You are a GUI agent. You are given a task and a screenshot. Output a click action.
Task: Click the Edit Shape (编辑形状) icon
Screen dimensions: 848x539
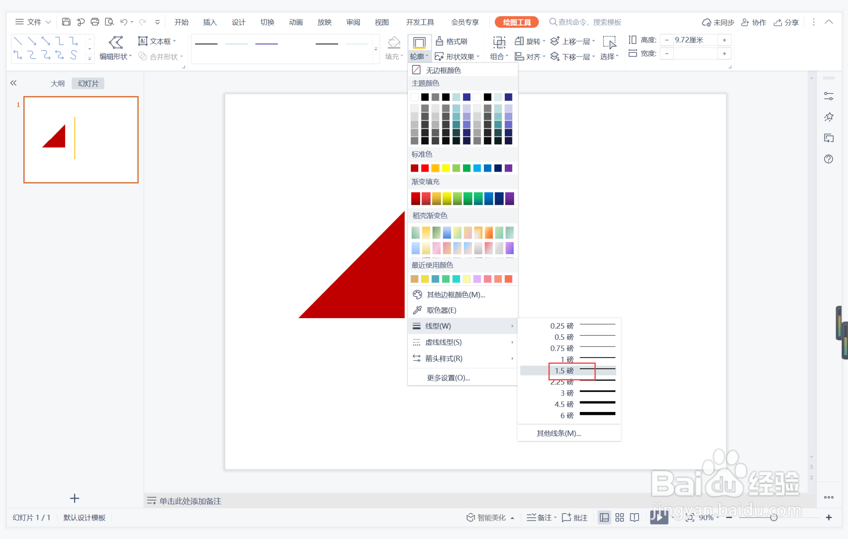click(x=116, y=42)
